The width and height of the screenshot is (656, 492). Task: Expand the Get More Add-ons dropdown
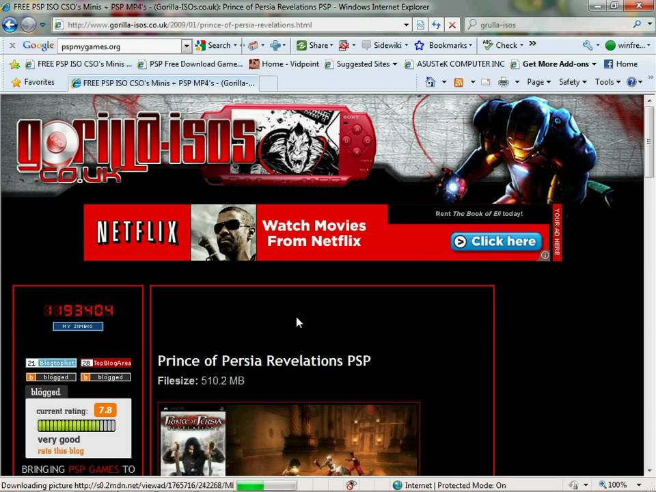[x=594, y=64]
